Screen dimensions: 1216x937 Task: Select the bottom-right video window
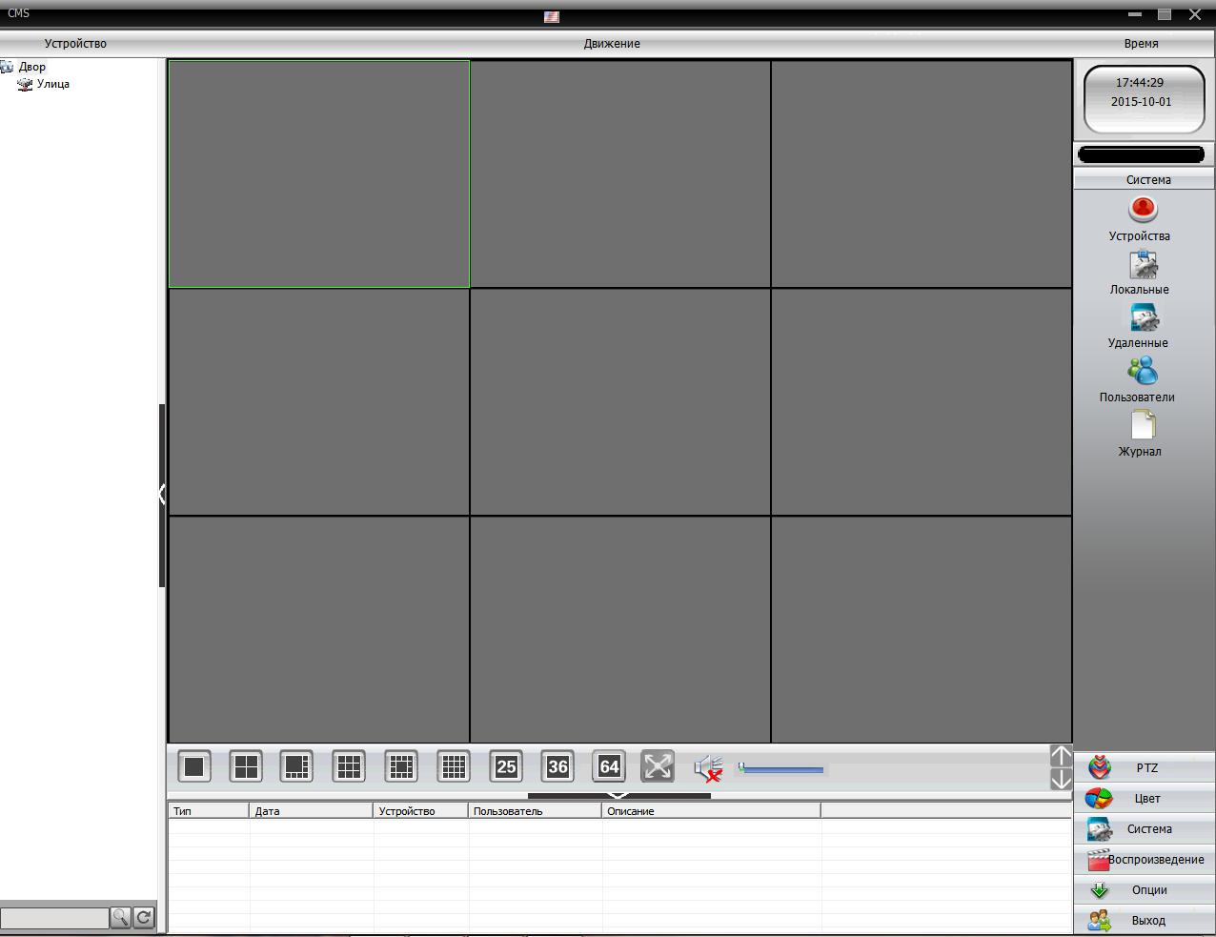(x=922, y=630)
